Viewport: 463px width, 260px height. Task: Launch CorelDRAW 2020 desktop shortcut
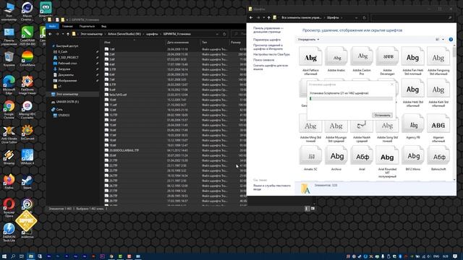[x=27, y=36]
